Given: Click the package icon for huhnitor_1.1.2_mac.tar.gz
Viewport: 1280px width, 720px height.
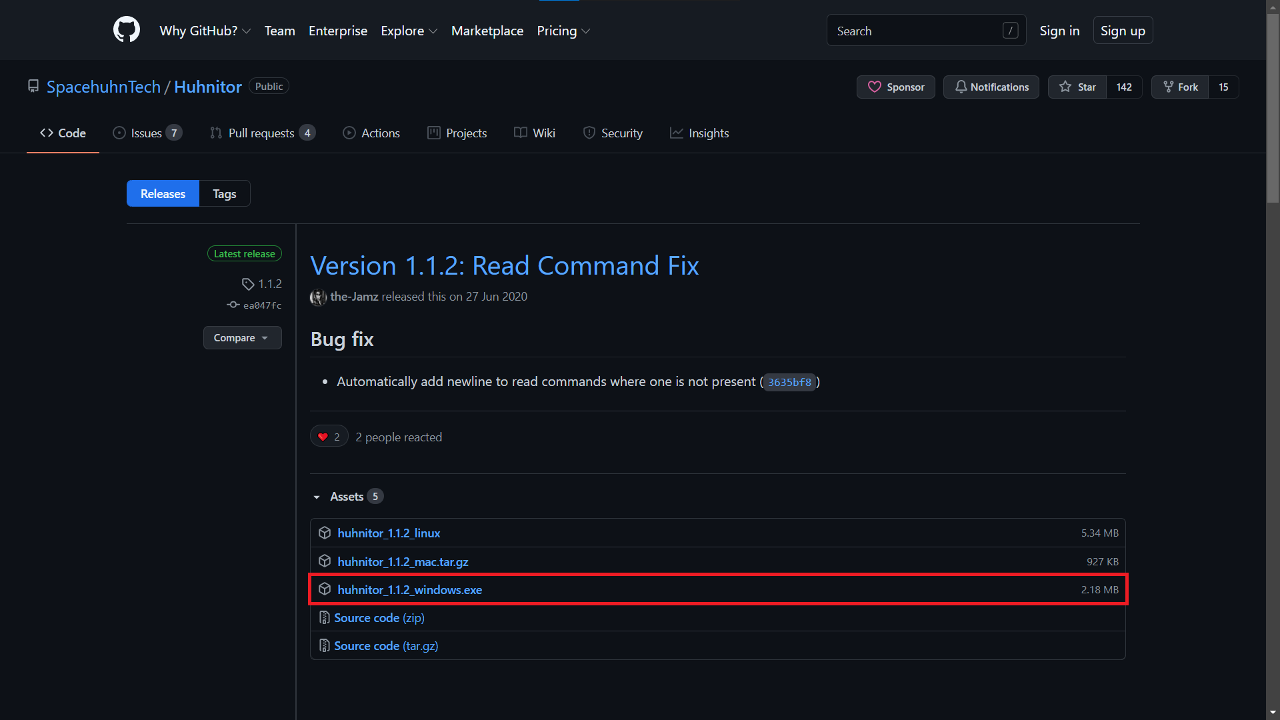Looking at the screenshot, I should pyautogui.click(x=325, y=561).
